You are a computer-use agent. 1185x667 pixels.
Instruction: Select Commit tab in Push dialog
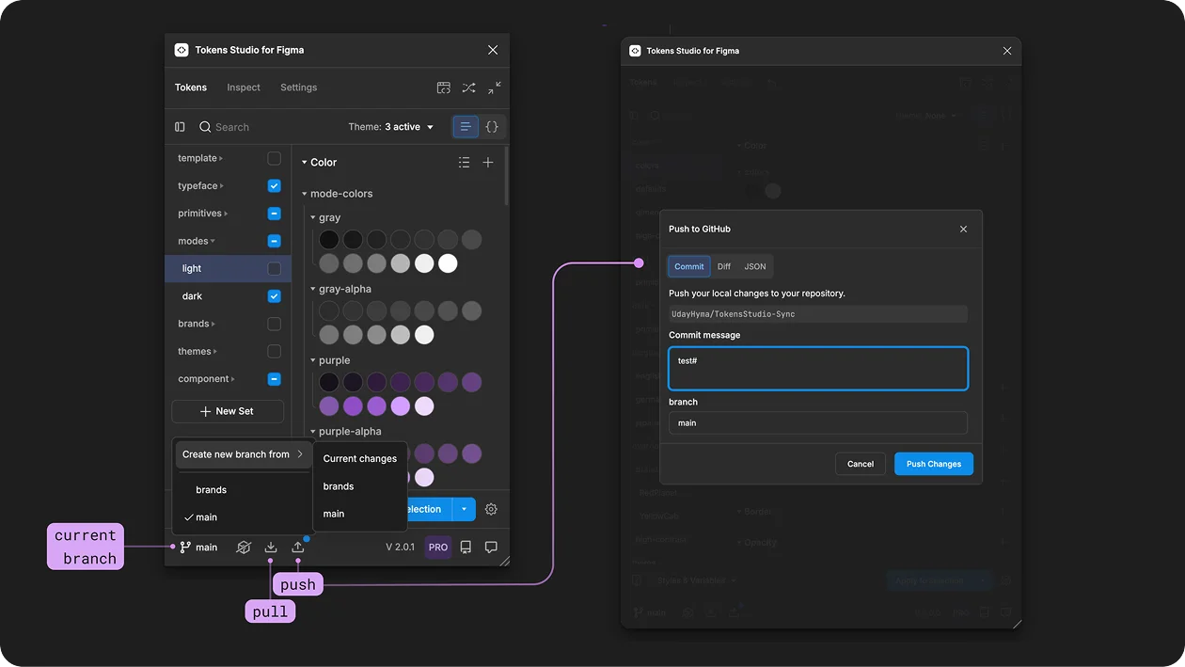(689, 266)
